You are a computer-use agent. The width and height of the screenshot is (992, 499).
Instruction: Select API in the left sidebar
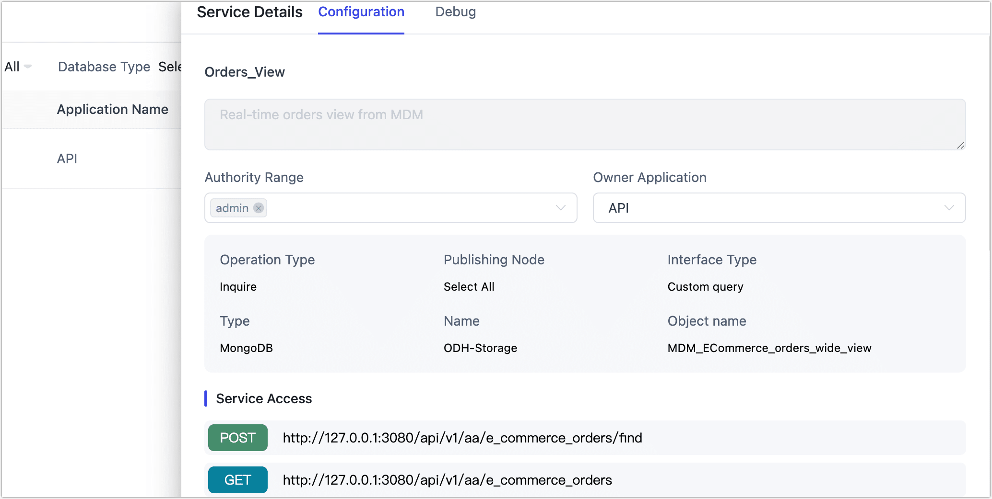[66, 159]
